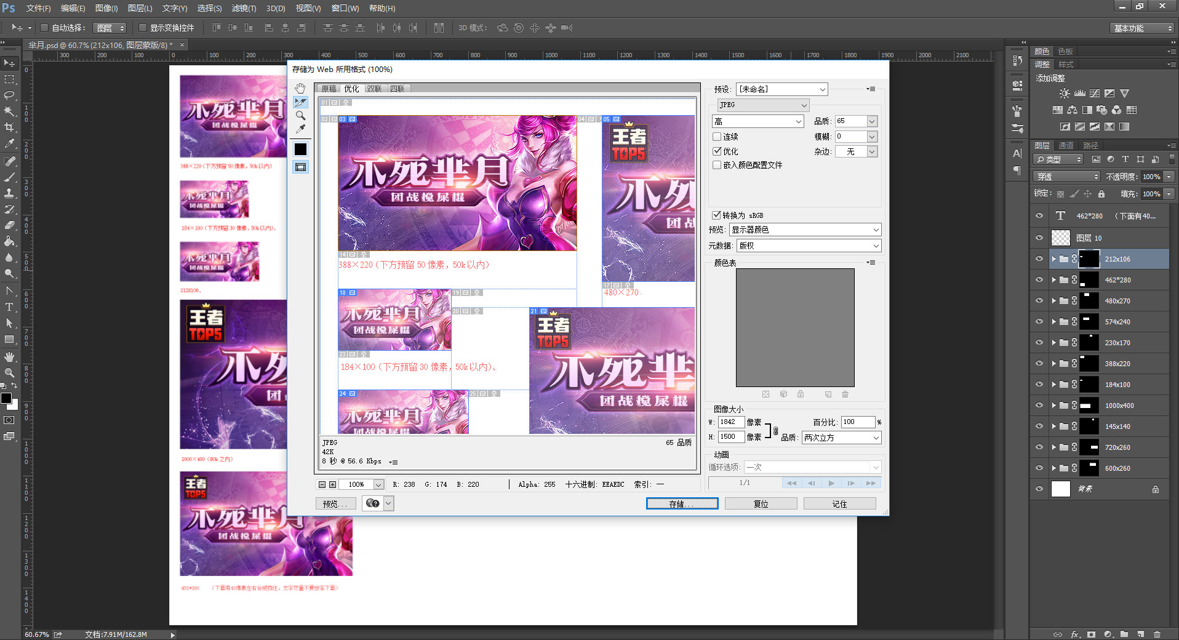This screenshot has width=1179, height=640.
Task: Click zoom in plus button in dialog
Action: click(x=333, y=484)
